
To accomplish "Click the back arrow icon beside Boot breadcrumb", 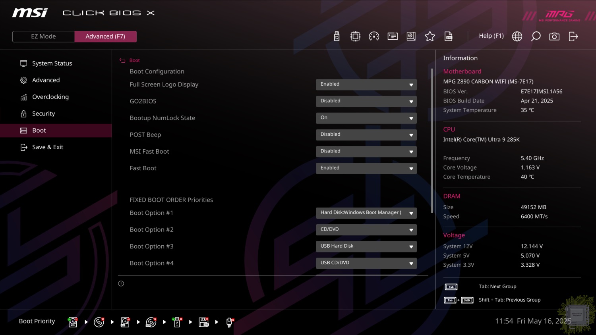I will tap(122, 61).
